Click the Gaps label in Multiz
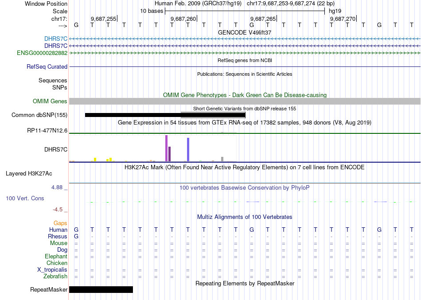This screenshot has width=421, height=300. pos(60,223)
